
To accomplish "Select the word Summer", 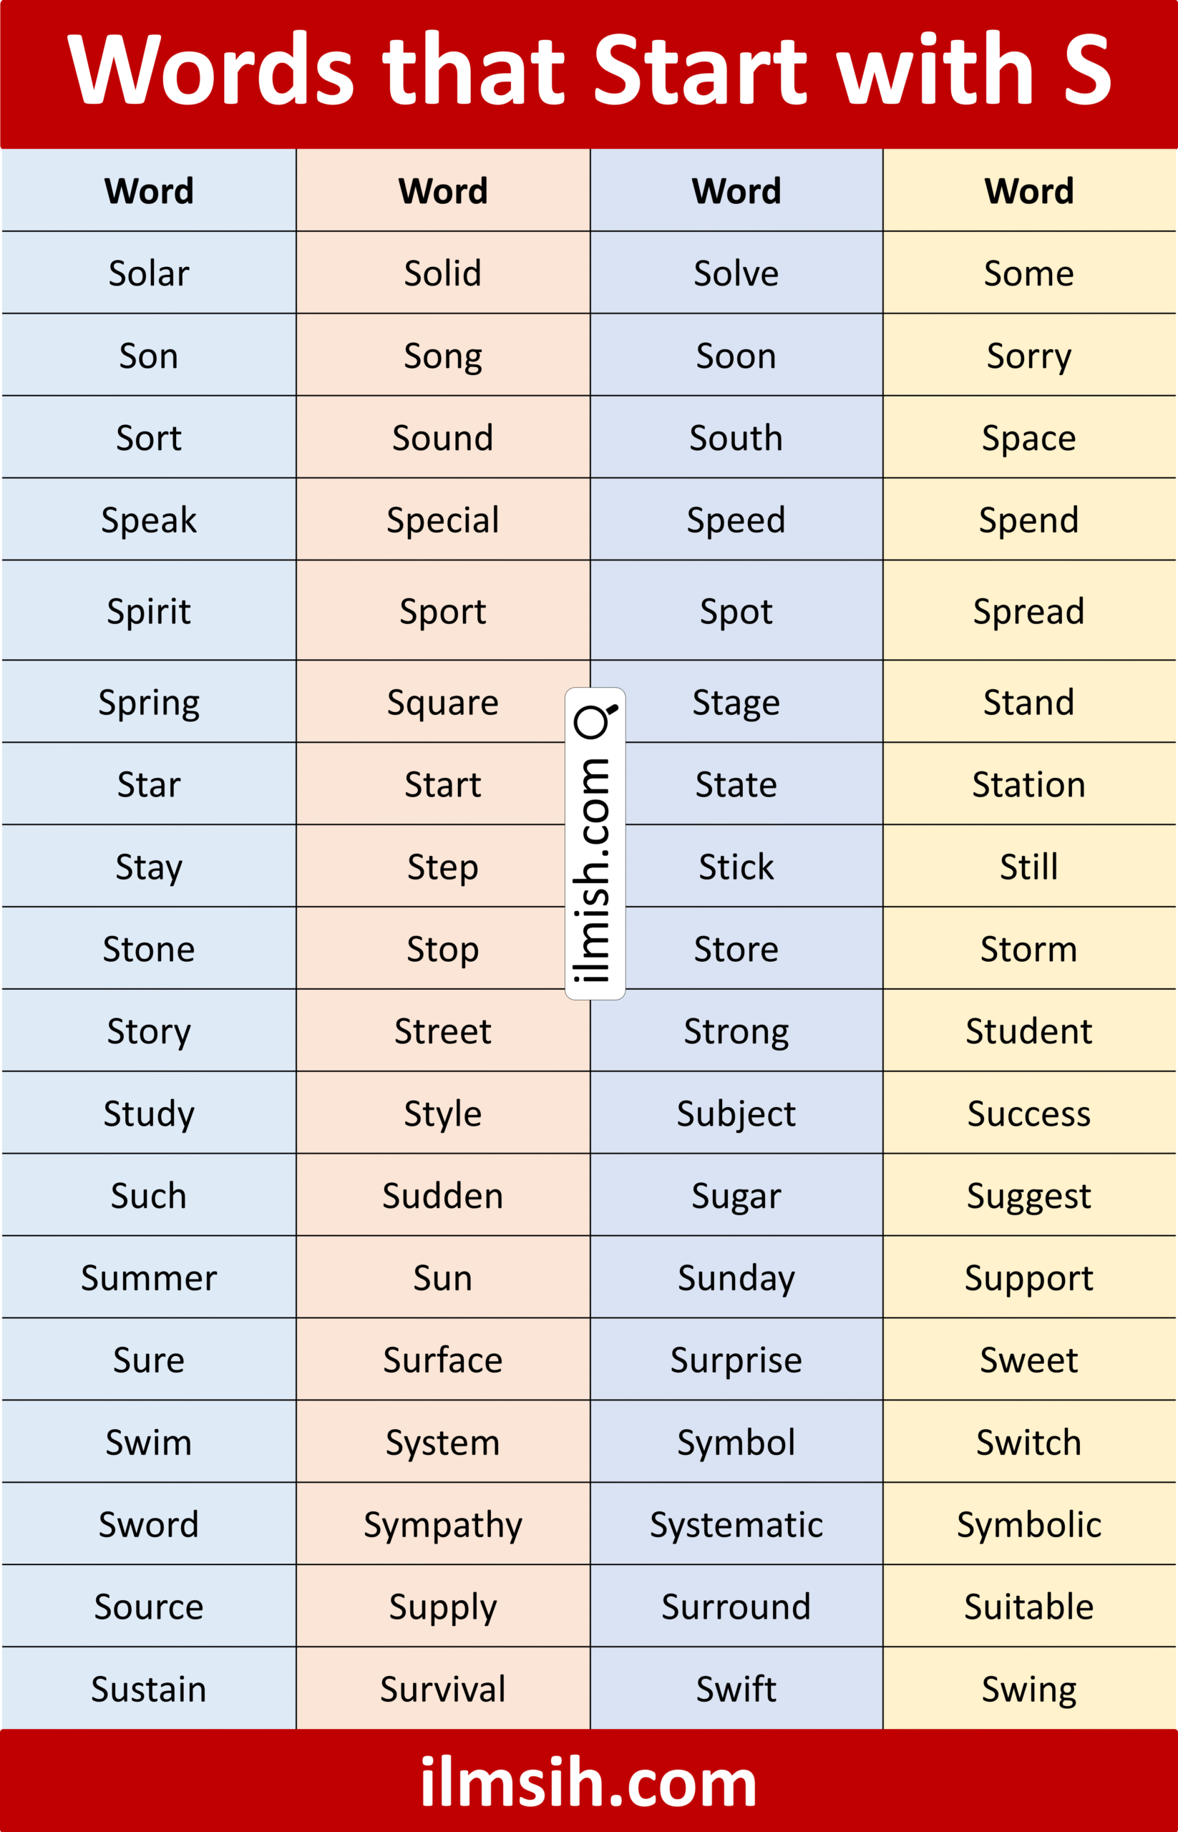I will (149, 1279).
